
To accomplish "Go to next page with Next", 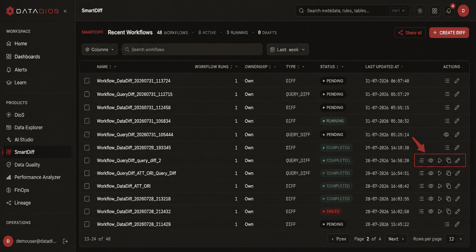I will pyautogui.click(x=396, y=239).
